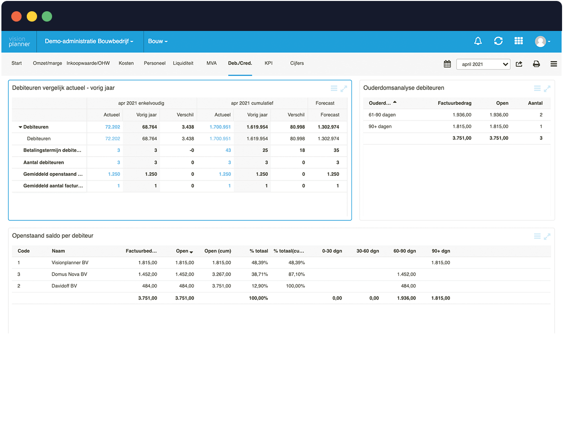Image resolution: width=563 pixels, height=422 pixels.
Task: Click the Forecast value 1.302.974 in bold row
Action: click(x=328, y=127)
